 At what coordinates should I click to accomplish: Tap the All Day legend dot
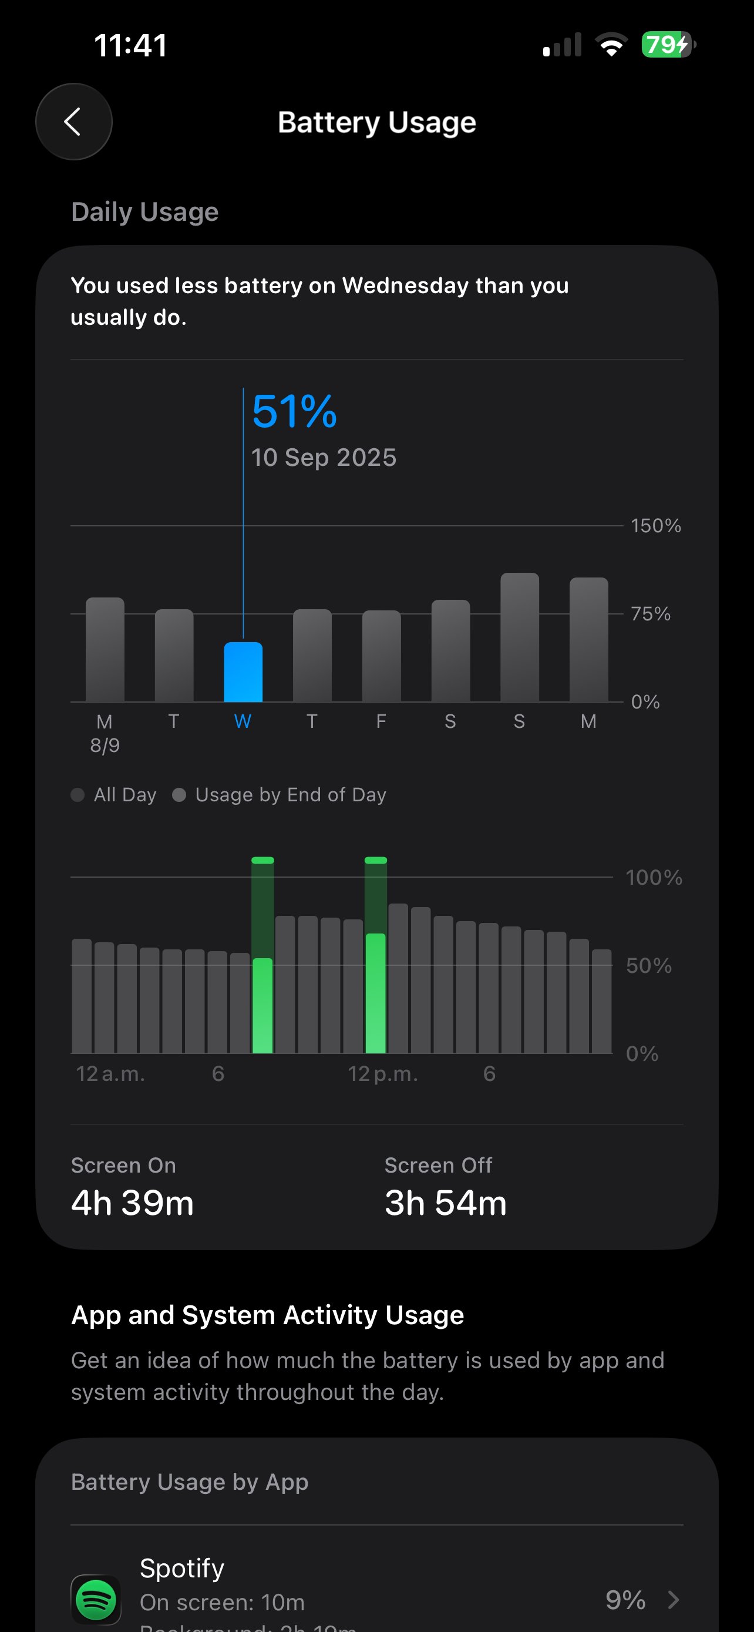pos(78,794)
